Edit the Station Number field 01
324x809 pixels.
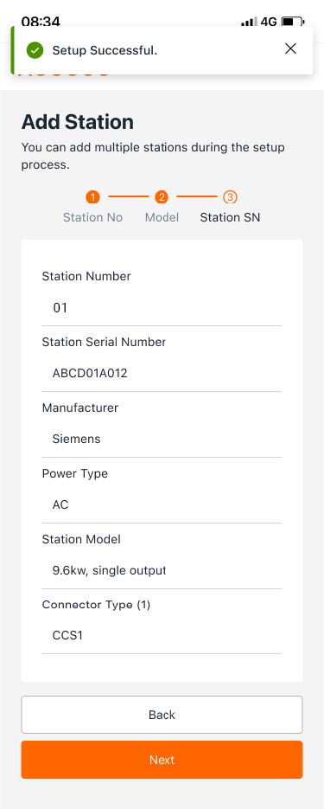162,308
